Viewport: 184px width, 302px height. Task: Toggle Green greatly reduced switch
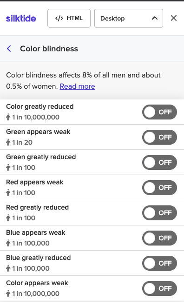click(159, 162)
